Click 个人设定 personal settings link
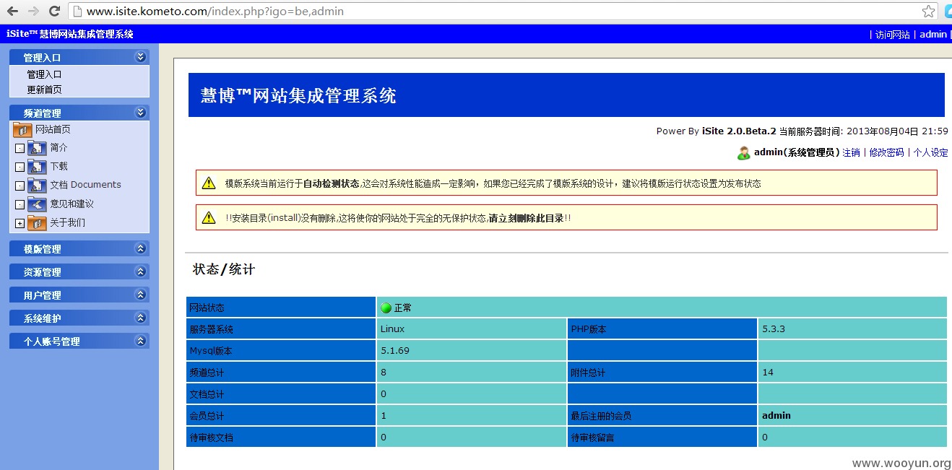The width and height of the screenshot is (952, 470). [930, 153]
